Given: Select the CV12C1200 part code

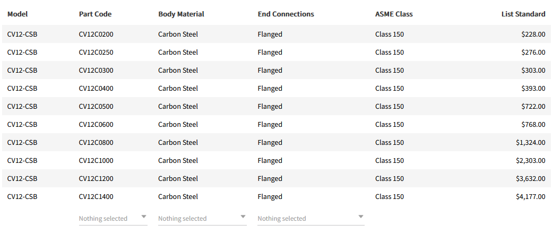Looking at the screenshot, I should [96, 179].
